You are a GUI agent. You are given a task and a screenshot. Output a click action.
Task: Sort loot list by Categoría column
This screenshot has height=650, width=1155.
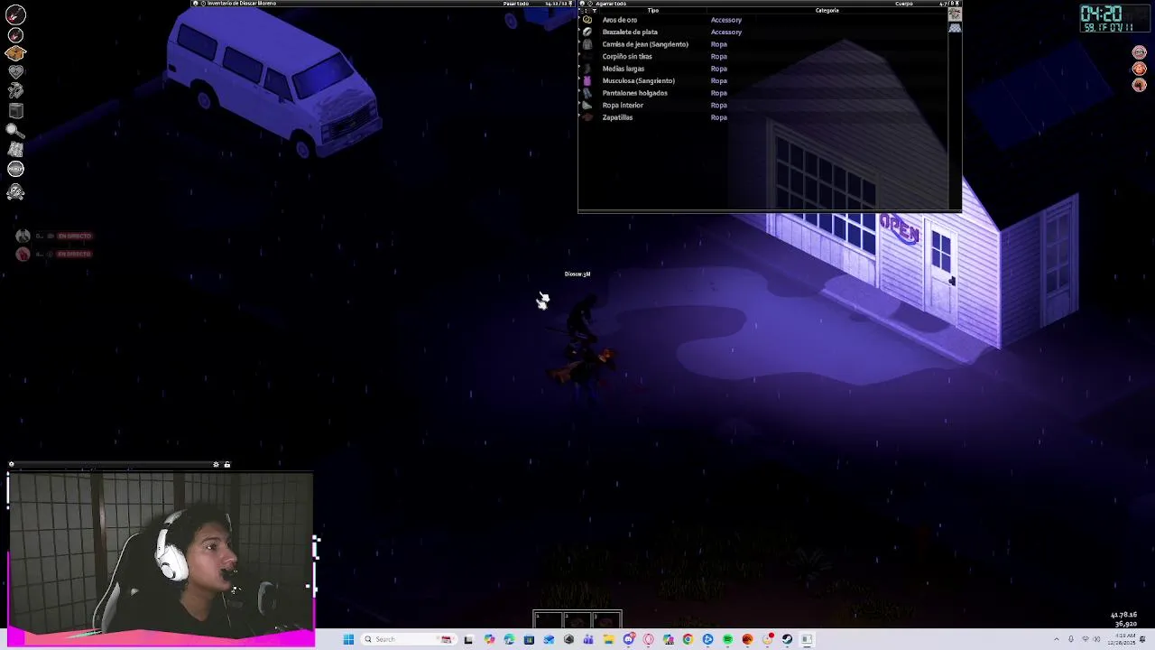coord(827,10)
